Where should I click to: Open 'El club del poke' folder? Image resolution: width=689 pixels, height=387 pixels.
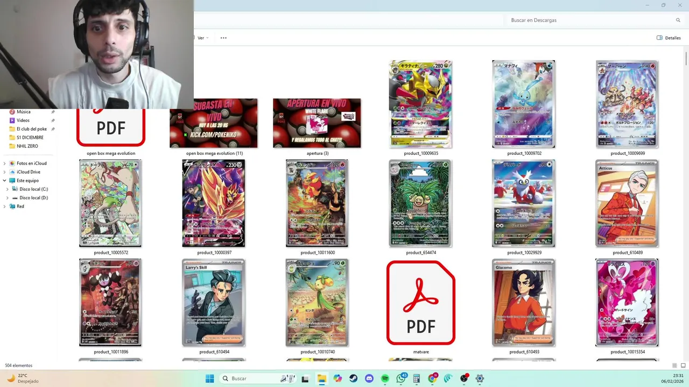click(x=31, y=129)
